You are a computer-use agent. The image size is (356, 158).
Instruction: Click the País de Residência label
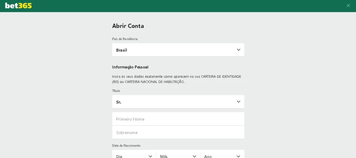tap(125, 39)
